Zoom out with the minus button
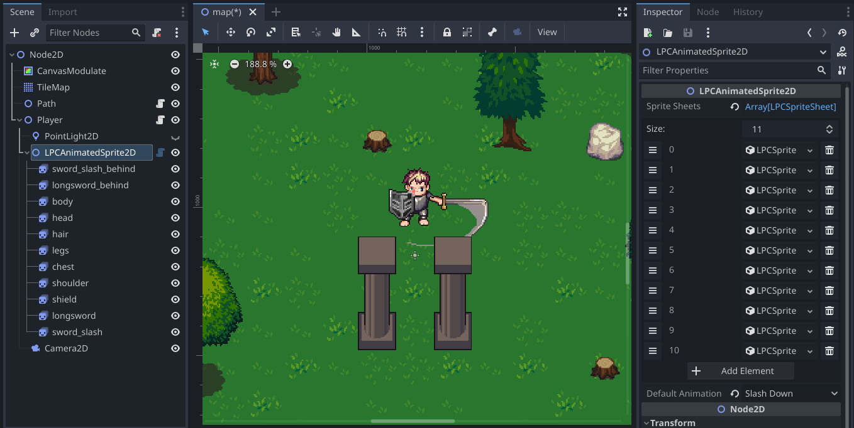 click(x=235, y=64)
